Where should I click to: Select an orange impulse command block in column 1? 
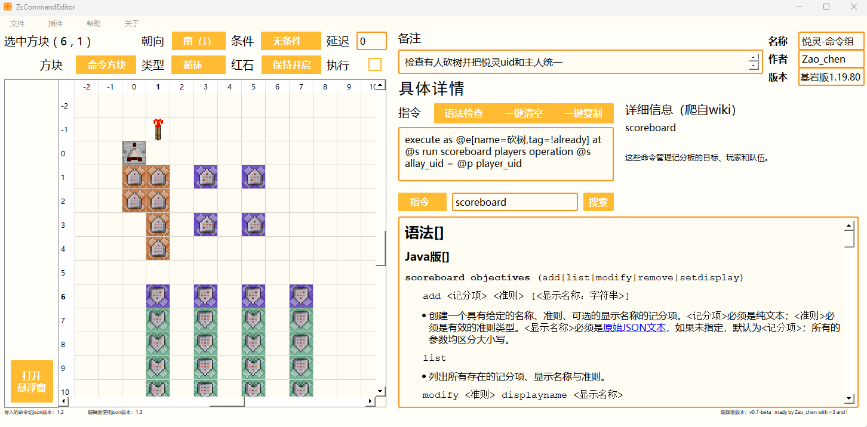[x=158, y=177]
